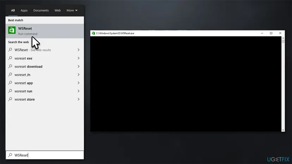Select the 'WSReset - See web results' suggestion
The height and width of the screenshot is (164, 292).
point(45,50)
